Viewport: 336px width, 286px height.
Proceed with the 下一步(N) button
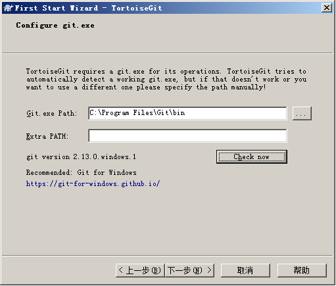point(189,270)
